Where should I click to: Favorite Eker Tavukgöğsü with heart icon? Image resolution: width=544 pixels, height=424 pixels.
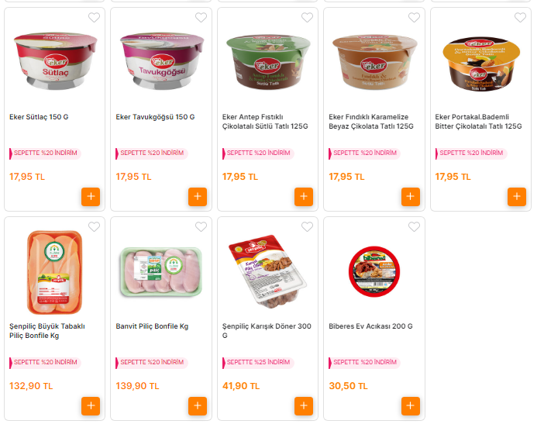[201, 17]
